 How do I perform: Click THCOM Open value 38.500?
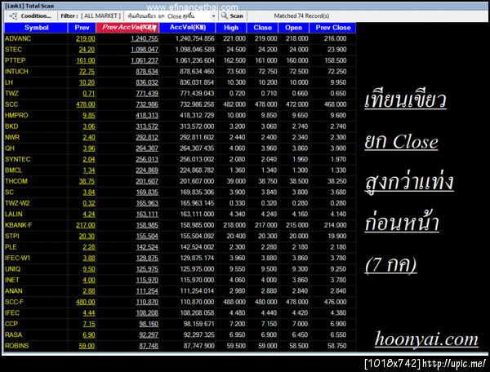pyautogui.click(x=299, y=181)
